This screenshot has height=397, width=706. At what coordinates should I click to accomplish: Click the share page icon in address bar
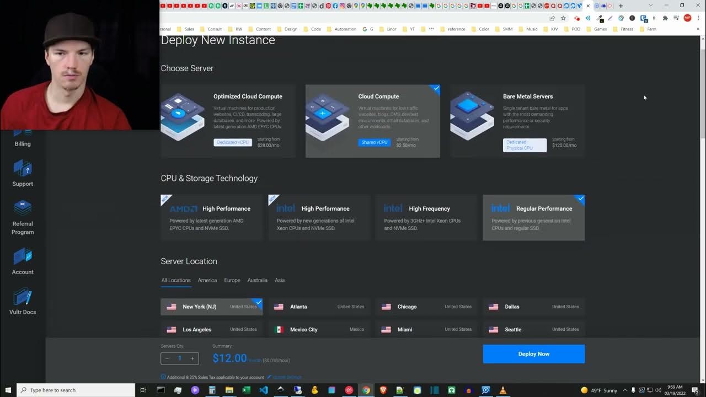552,18
